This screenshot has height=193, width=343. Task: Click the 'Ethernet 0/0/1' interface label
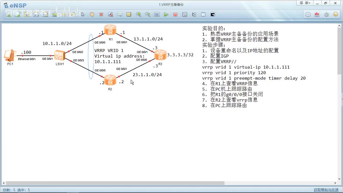tap(27, 59)
